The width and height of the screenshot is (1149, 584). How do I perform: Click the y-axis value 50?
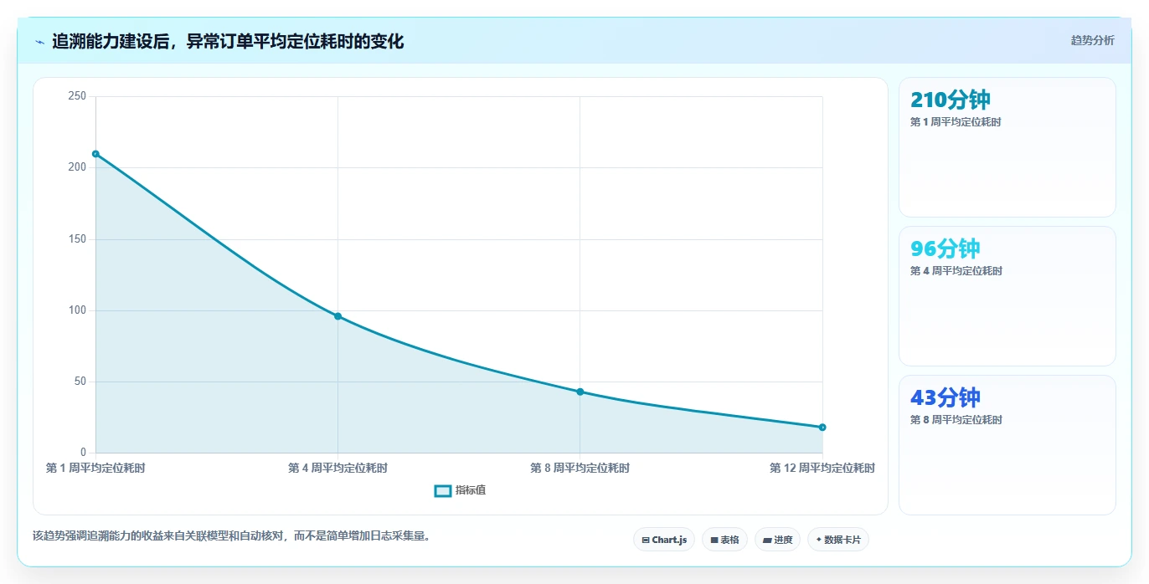tap(80, 382)
